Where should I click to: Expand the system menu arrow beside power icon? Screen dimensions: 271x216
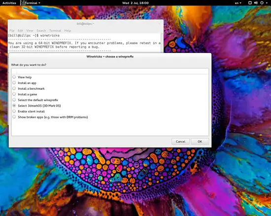coord(267,3)
